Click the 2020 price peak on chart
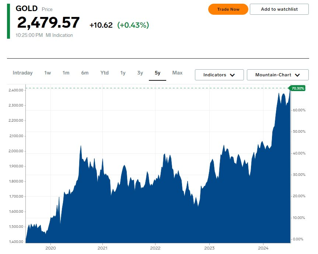Image resolution: width=318 pixels, height=254 pixels. point(81,146)
